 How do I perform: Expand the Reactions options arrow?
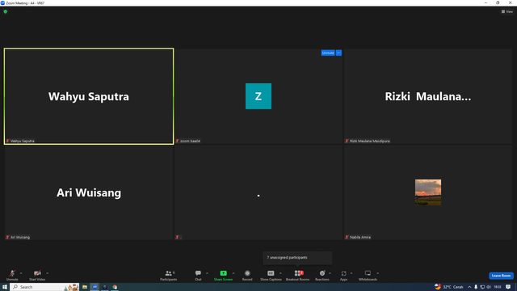[x=330, y=273]
